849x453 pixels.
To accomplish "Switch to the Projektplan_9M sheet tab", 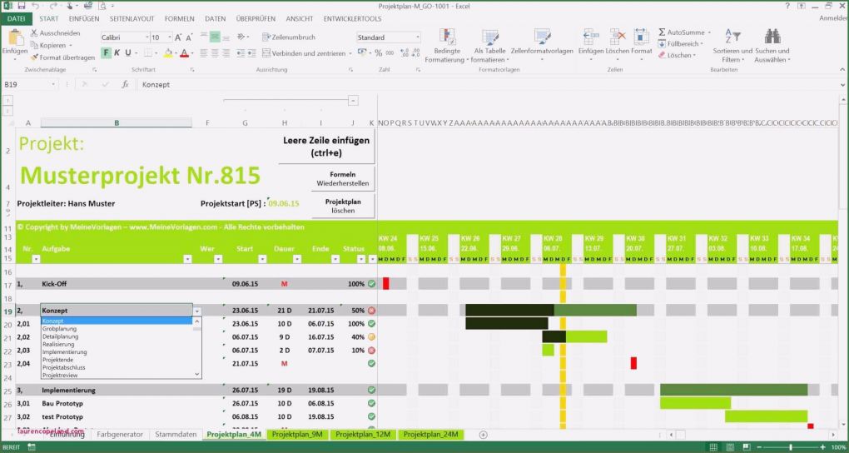I will pos(297,434).
